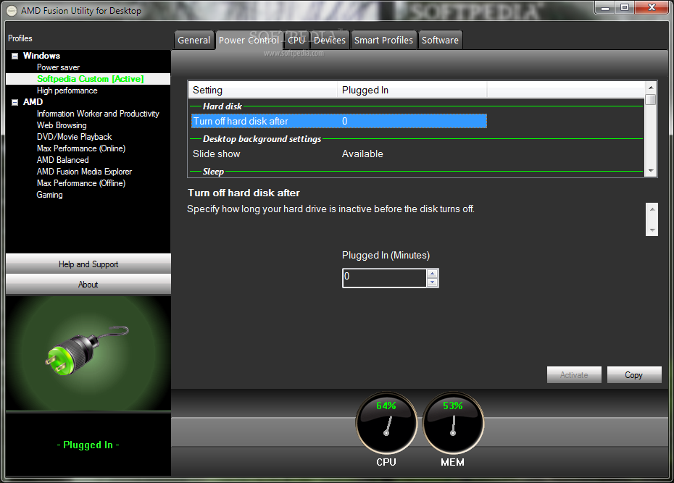Select the 'Turn off hard disk after' row
674x483 pixels.
click(x=338, y=121)
